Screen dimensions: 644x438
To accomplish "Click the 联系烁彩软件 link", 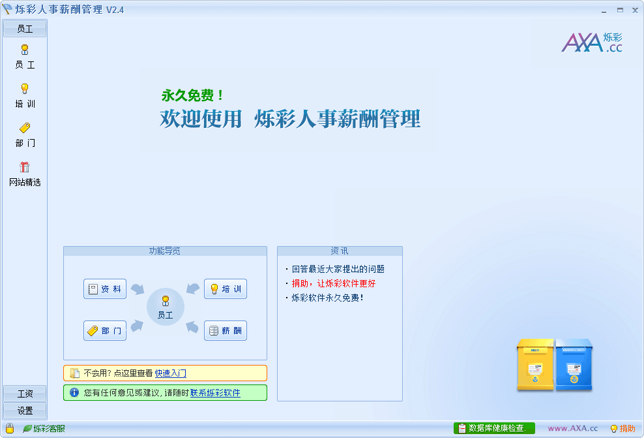I will click(x=215, y=393).
